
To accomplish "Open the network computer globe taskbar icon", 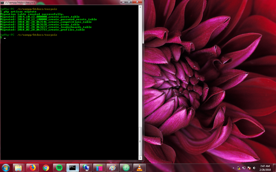I will [x=86, y=168].
